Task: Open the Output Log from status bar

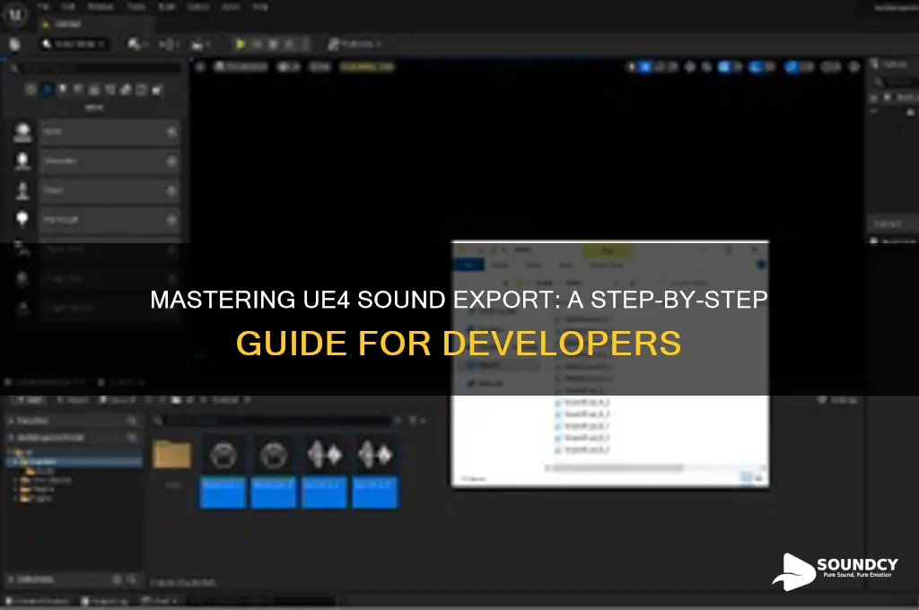Action: 106,601
